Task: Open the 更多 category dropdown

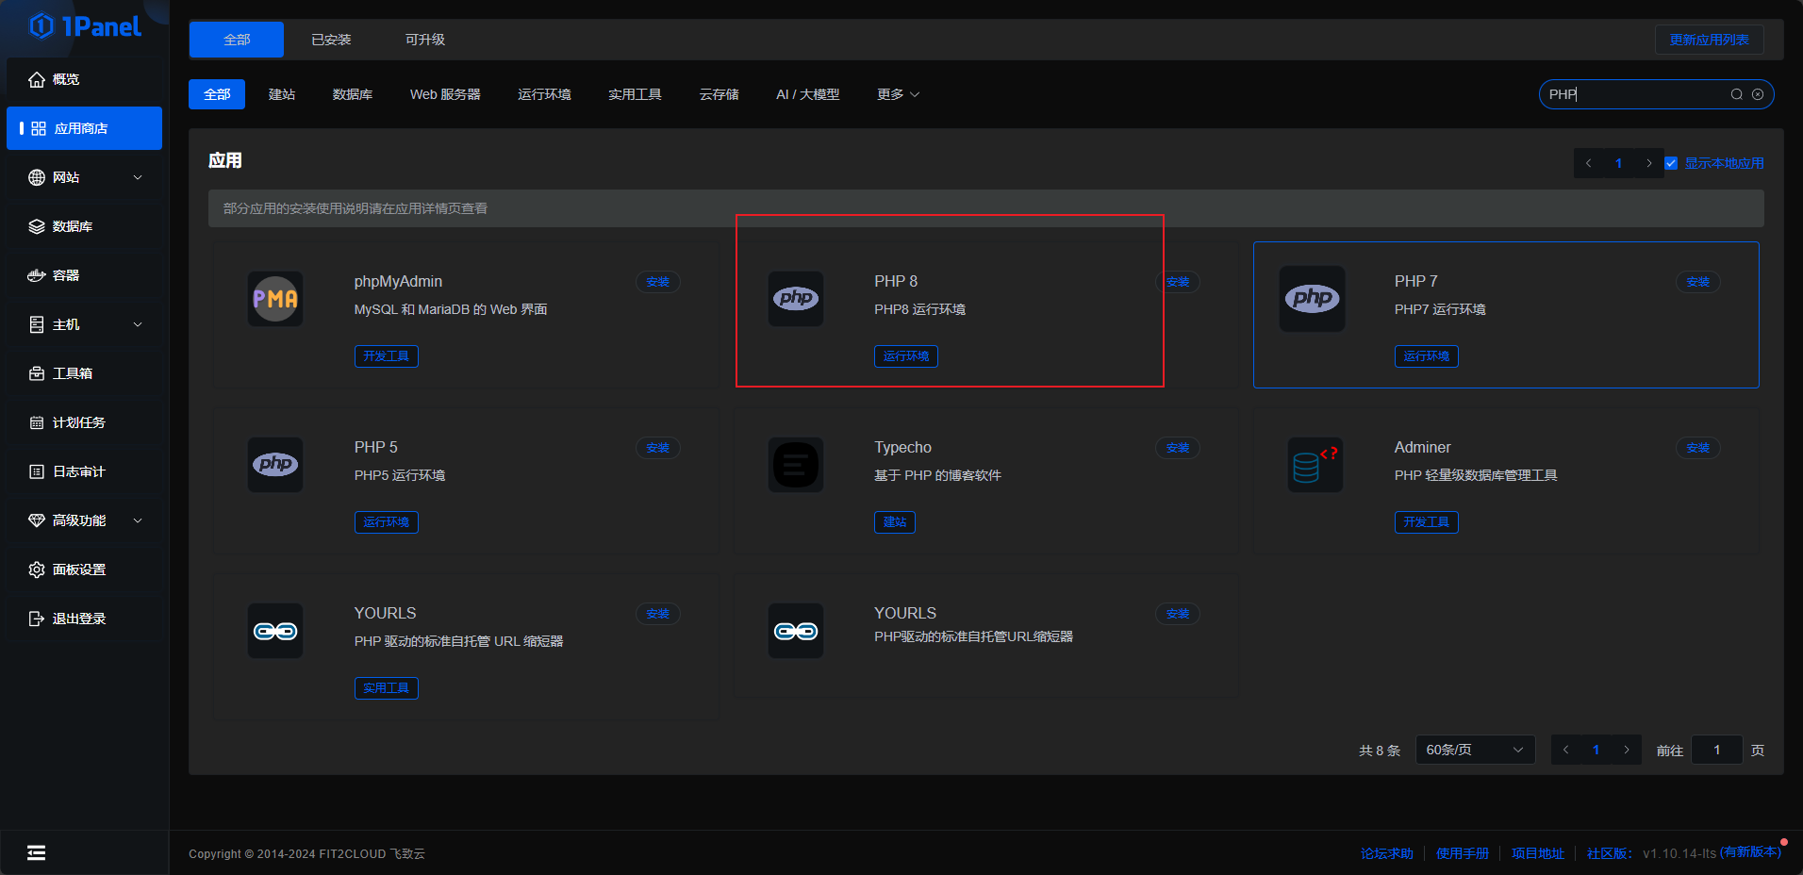Action: pyautogui.click(x=898, y=94)
